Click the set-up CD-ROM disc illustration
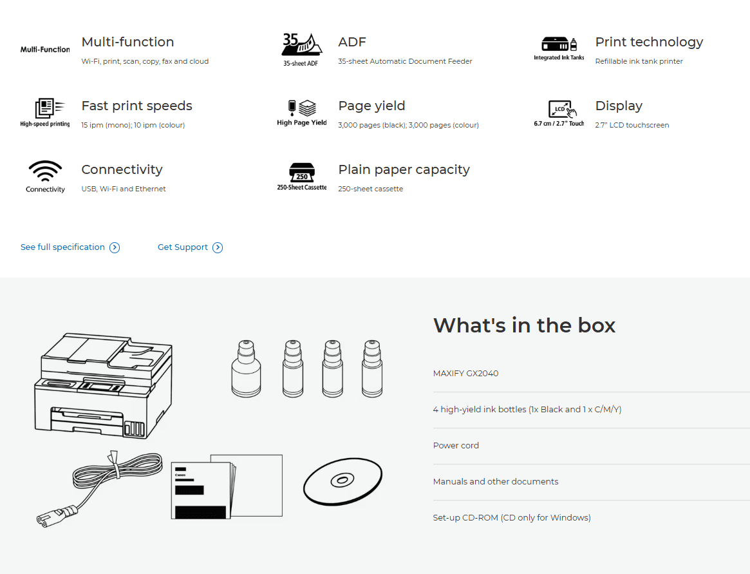The width and height of the screenshot is (750, 574). coord(342,481)
